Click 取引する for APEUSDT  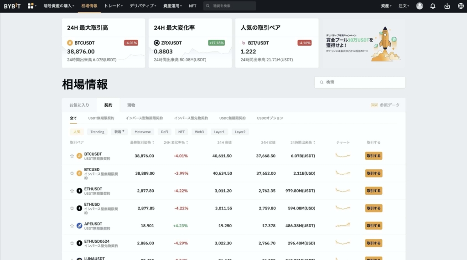[374, 226]
